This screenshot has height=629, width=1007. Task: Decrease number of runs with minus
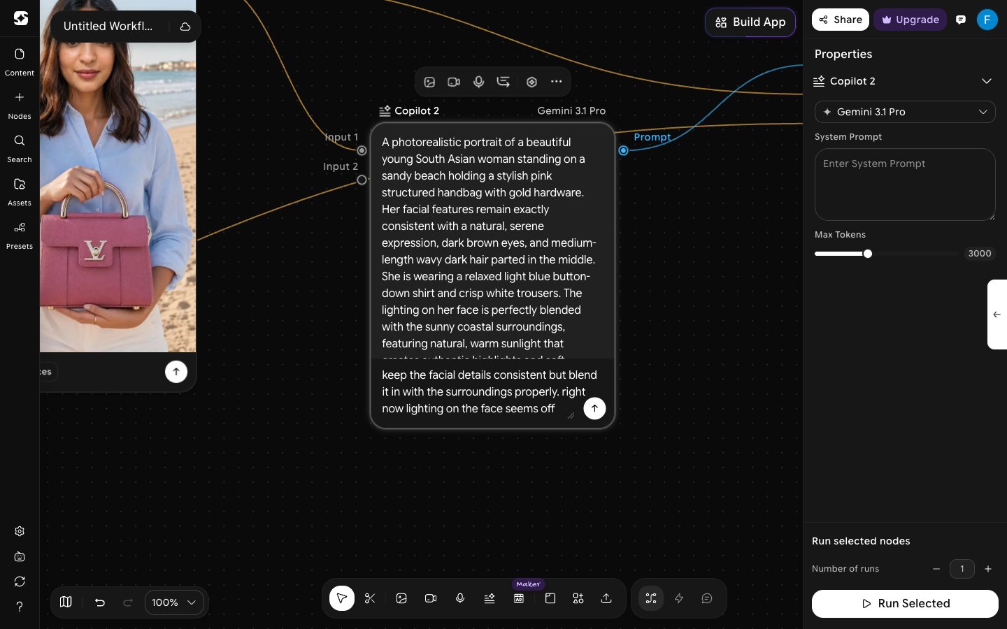coord(936,569)
